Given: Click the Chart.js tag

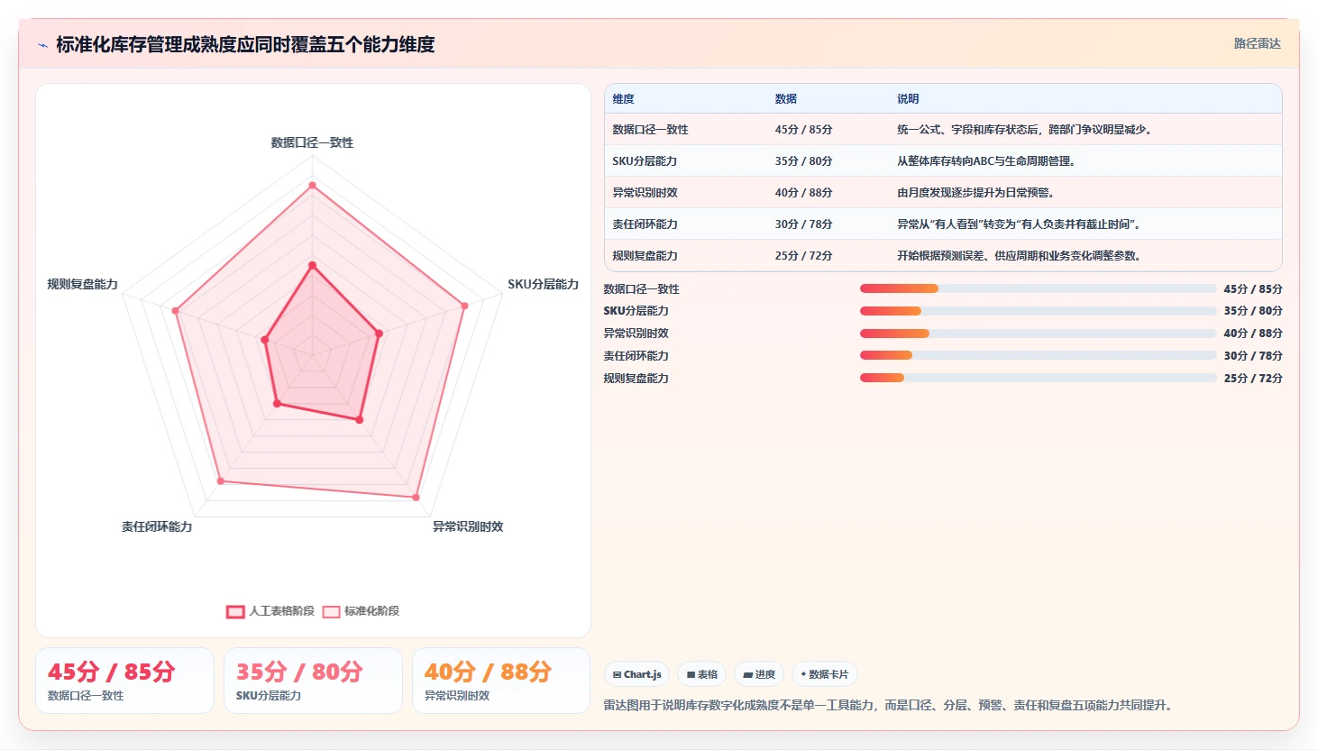Looking at the screenshot, I should click(636, 674).
